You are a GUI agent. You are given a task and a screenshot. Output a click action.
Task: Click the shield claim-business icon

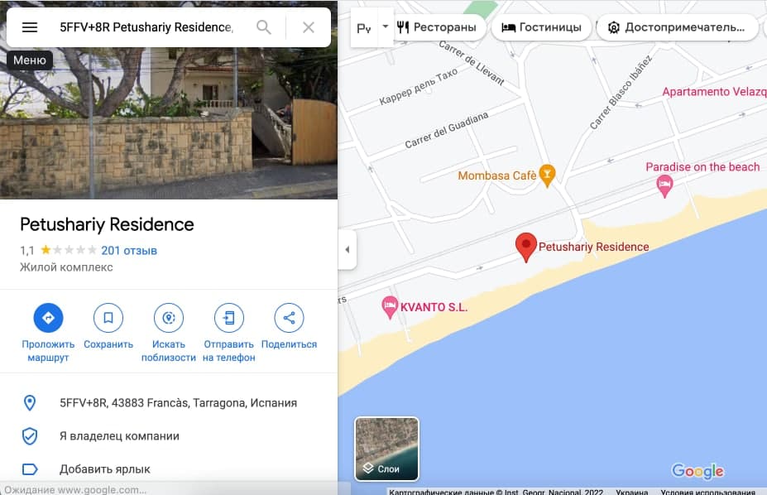30,436
